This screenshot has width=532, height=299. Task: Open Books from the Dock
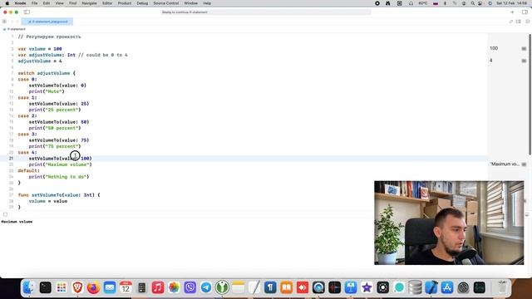tap(286, 288)
